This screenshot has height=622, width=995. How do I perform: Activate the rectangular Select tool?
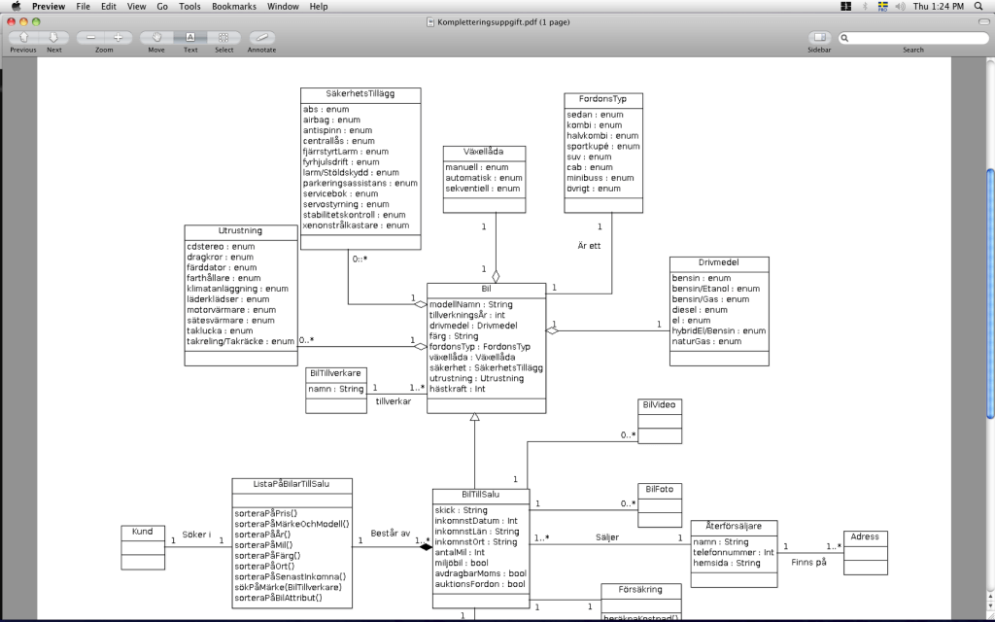click(224, 37)
